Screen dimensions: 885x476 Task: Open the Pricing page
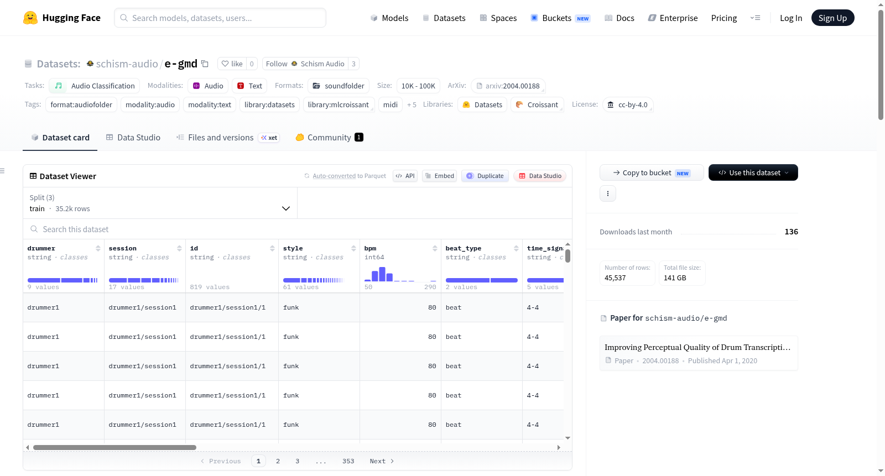[x=724, y=18]
